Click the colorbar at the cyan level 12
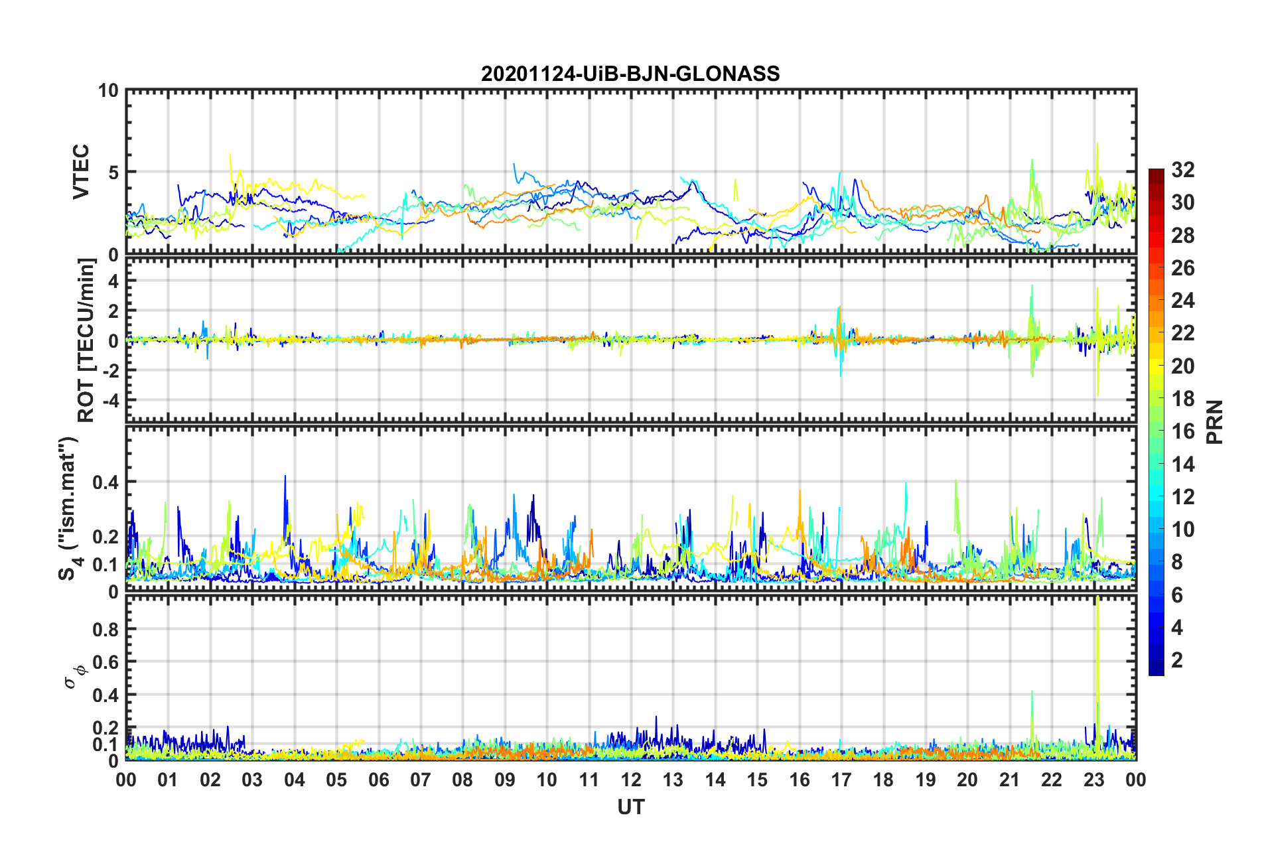 (1156, 496)
